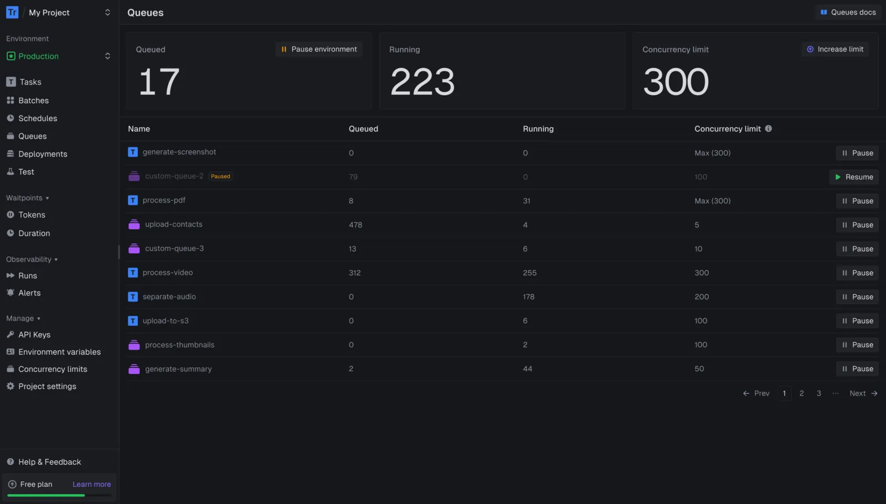Pause the upload-contacts queue

(857, 225)
